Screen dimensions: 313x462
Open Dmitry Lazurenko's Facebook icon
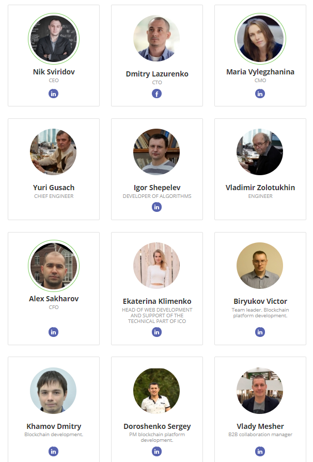pyautogui.click(x=156, y=94)
